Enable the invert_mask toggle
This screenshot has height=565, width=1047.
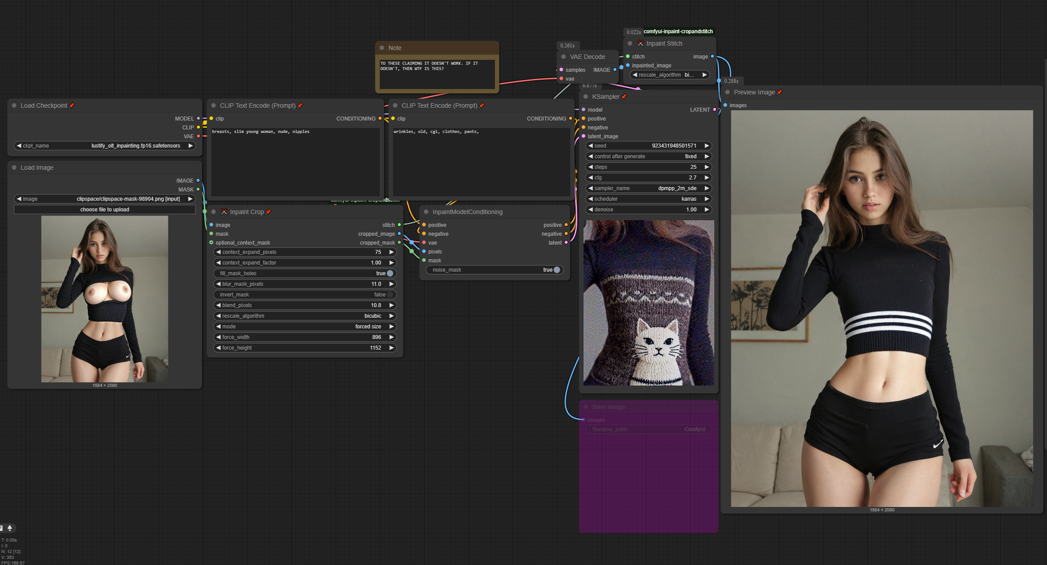[x=390, y=295]
